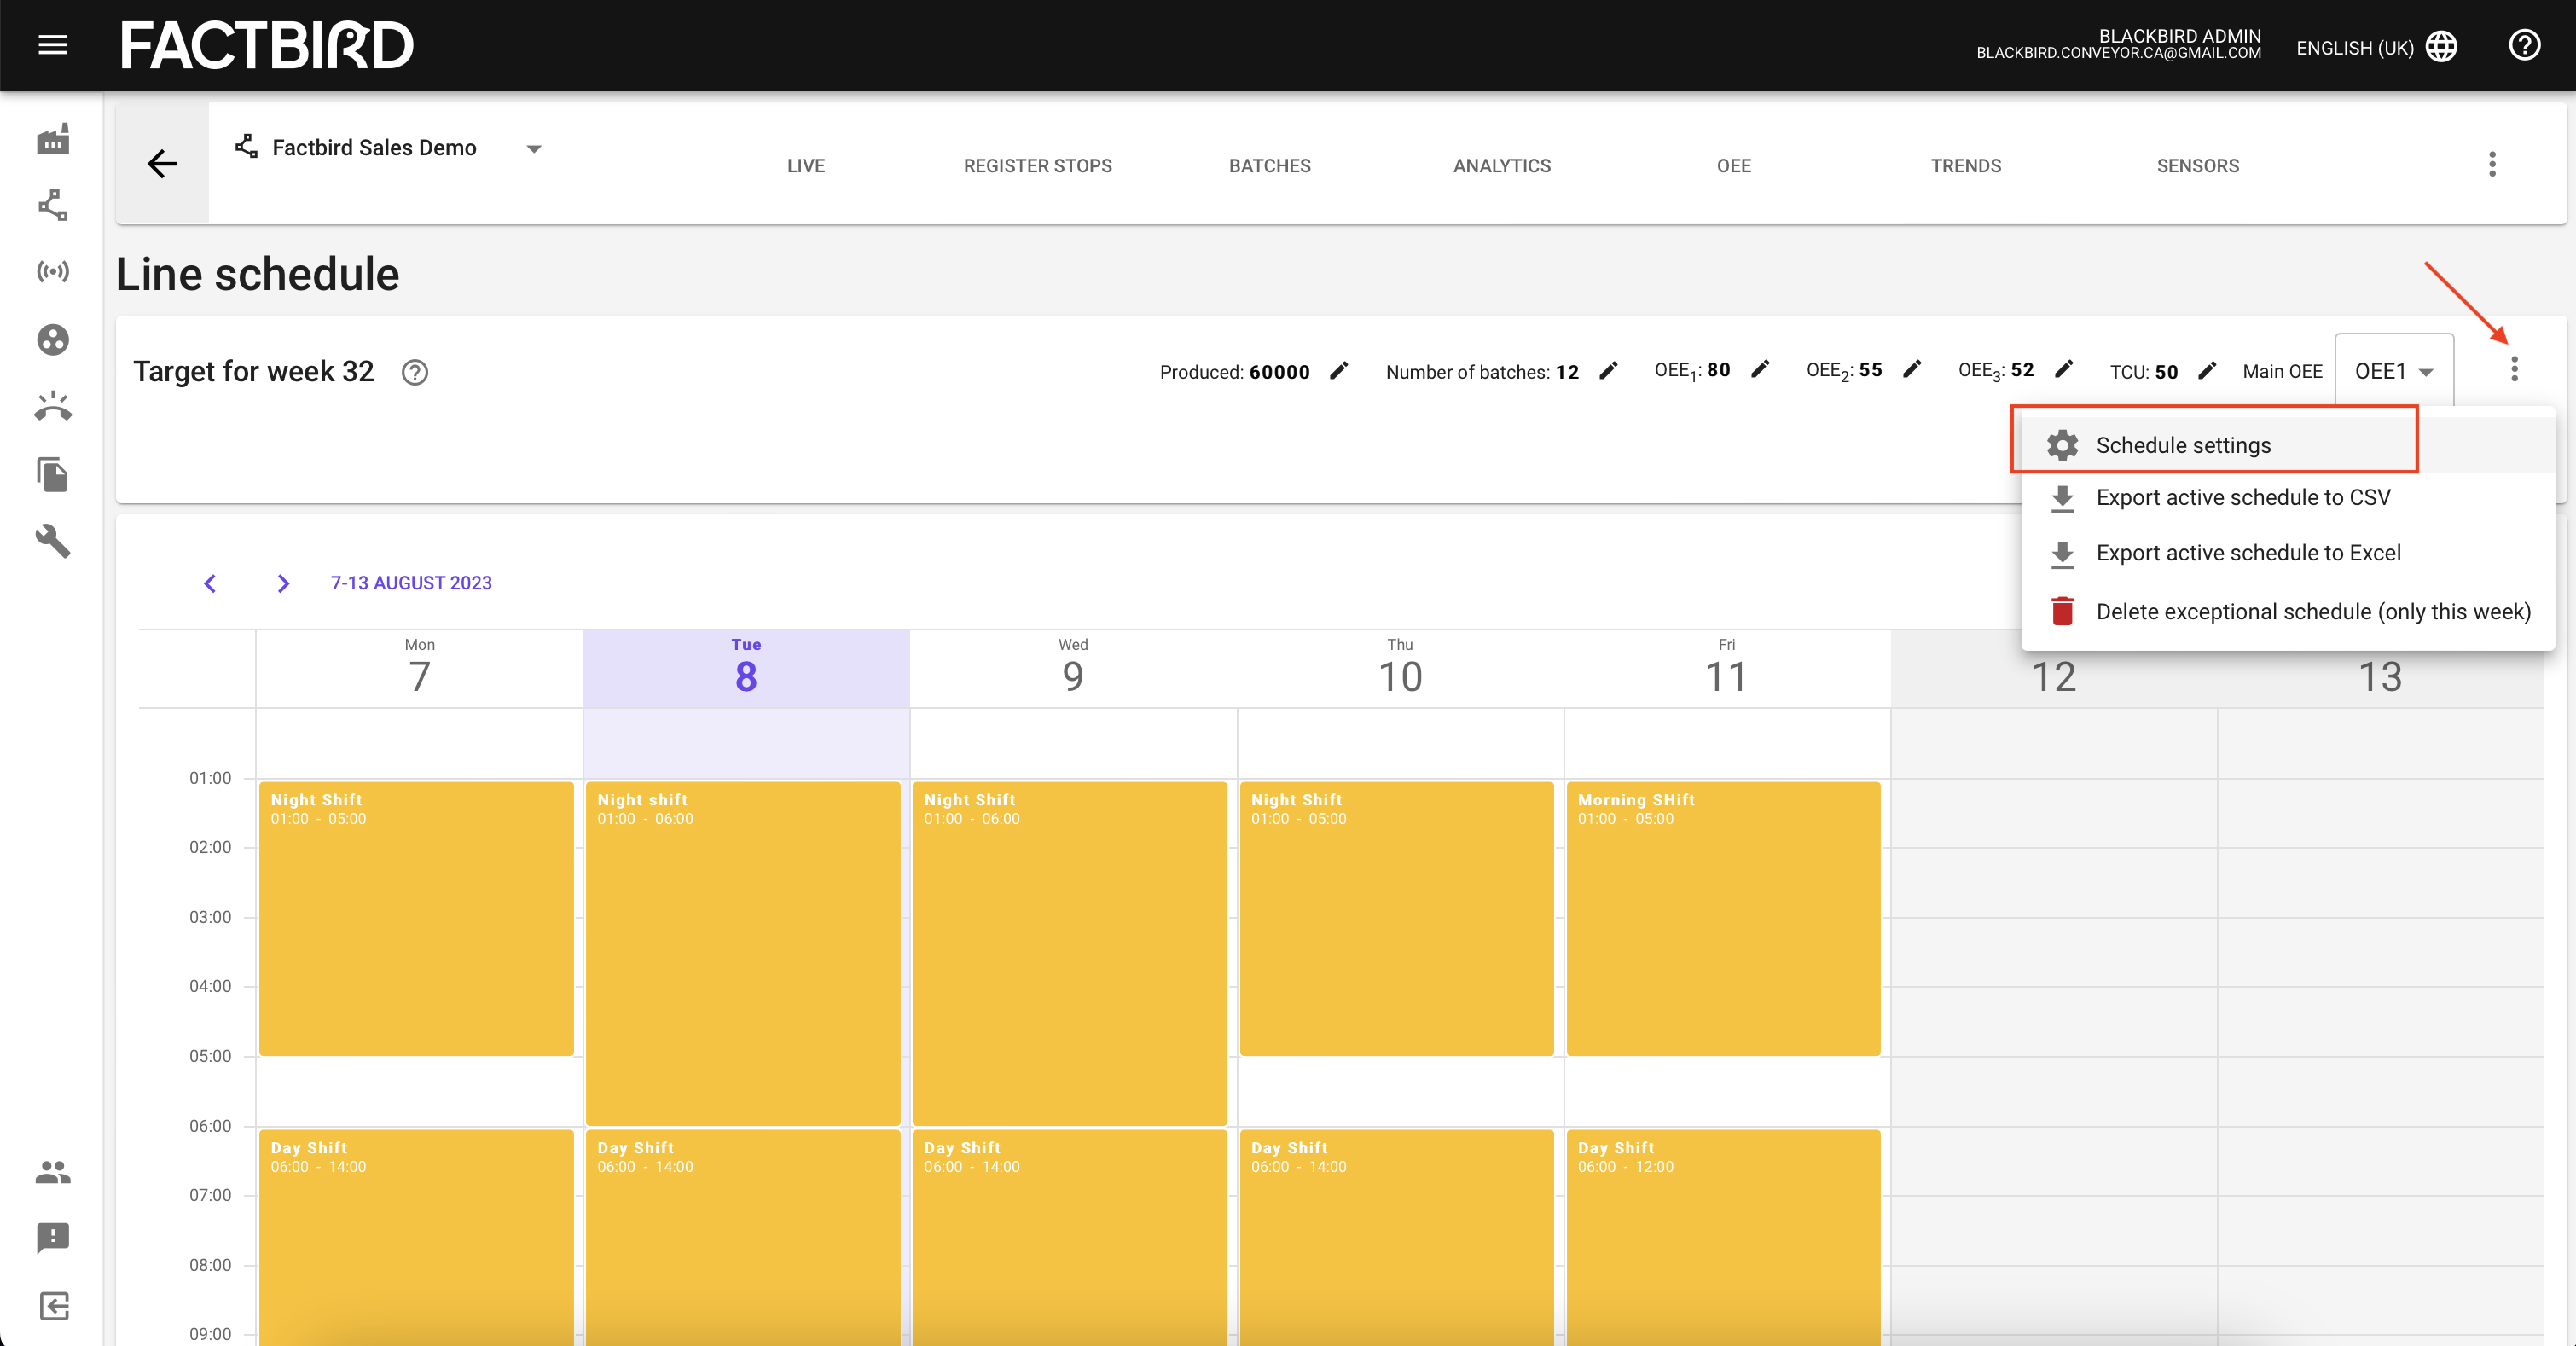
Task: Open the alarm siren icon in sidebar
Action: pyautogui.click(x=53, y=406)
